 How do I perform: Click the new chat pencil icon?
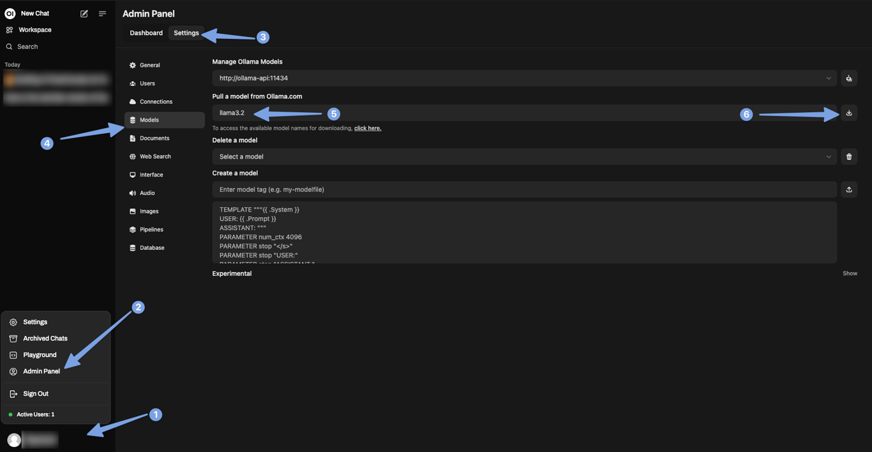coord(84,13)
